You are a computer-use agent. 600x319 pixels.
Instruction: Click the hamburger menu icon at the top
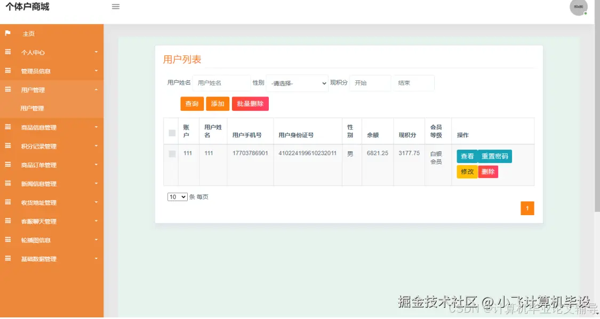point(116,7)
